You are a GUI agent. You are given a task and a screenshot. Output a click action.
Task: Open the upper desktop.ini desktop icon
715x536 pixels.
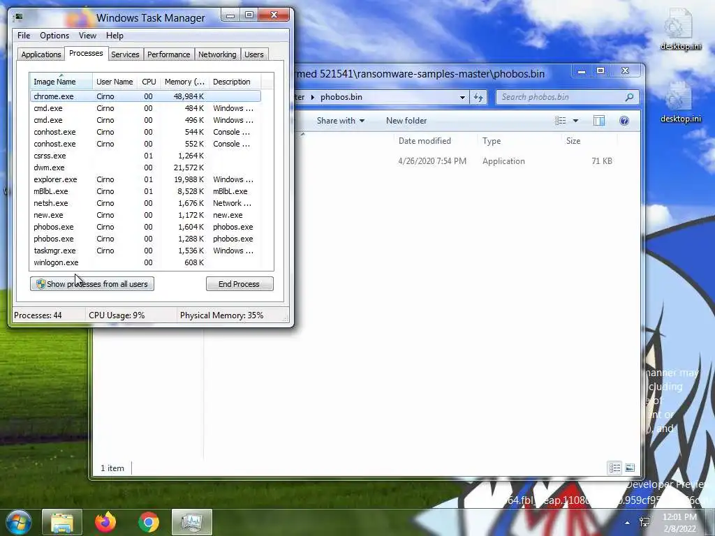[x=680, y=29]
